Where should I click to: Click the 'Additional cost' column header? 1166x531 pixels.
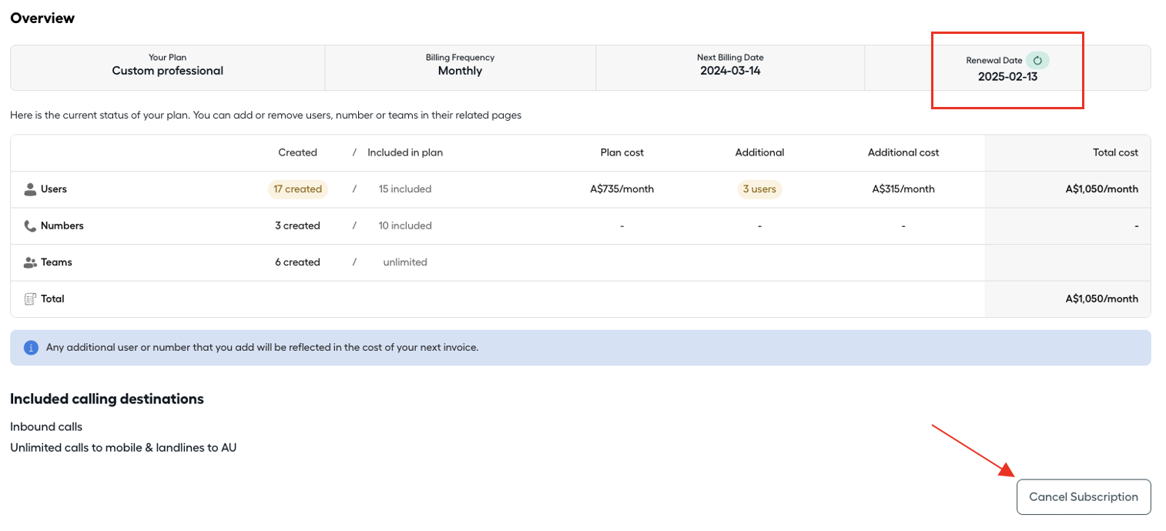[x=903, y=152]
